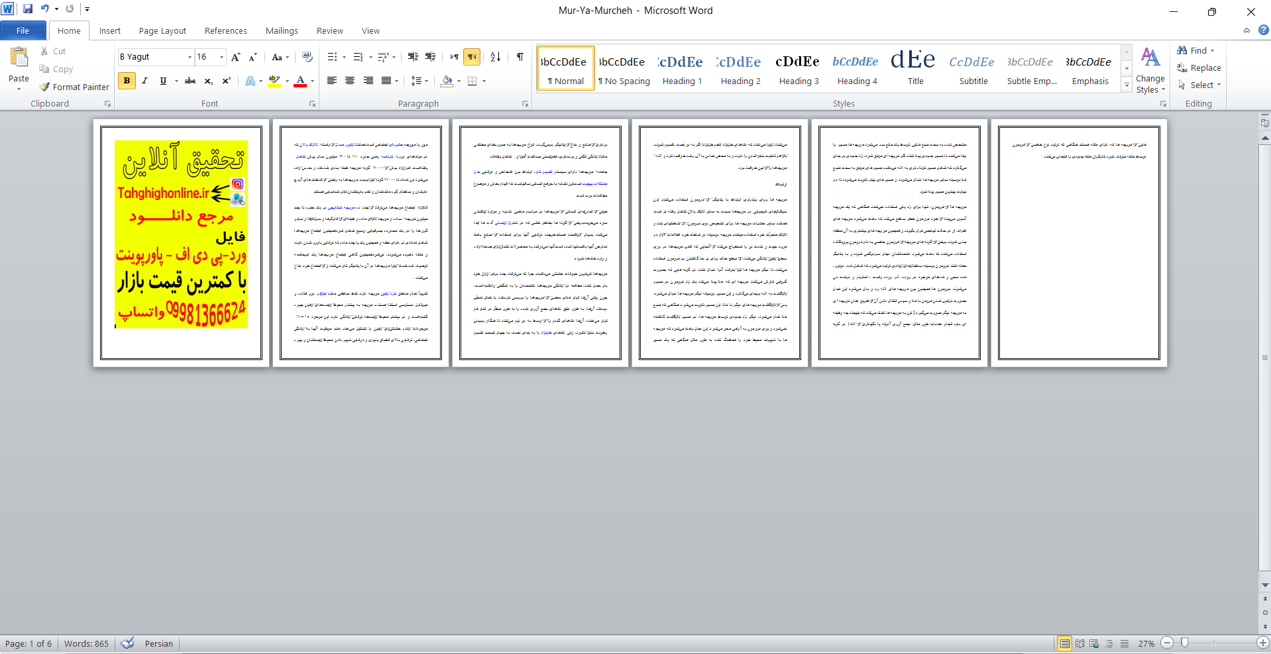Open the borders dropdown

click(484, 81)
